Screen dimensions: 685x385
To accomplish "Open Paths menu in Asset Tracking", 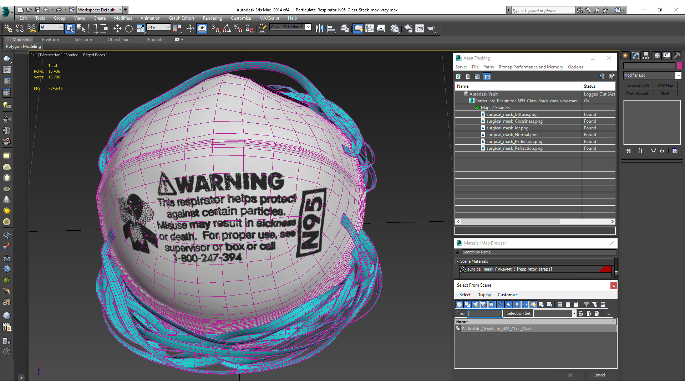I will click(488, 67).
